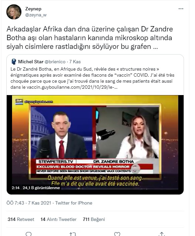Viewport: 195px width, 236px height.
Task: View the 711 Beğeni likes list
Action: pos(94,219)
